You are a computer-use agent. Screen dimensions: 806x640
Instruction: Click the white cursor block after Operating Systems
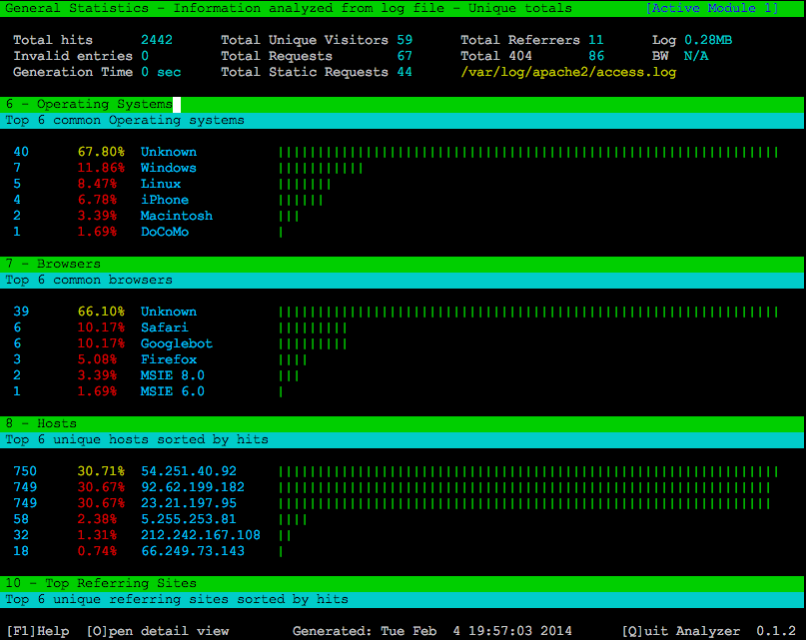click(x=177, y=105)
